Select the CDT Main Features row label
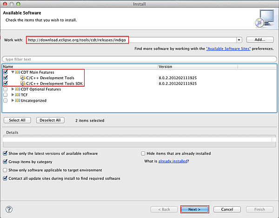The height and width of the screenshot is (218, 279). pos(37,72)
